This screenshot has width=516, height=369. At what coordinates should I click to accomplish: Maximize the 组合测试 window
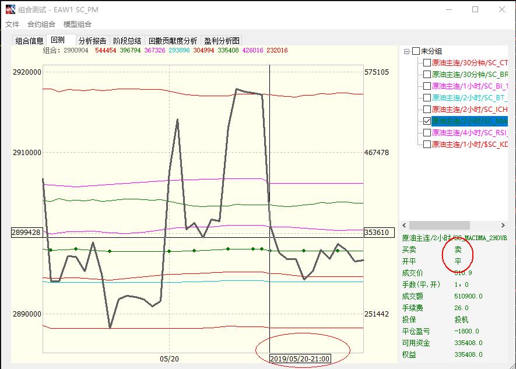[475, 9]
